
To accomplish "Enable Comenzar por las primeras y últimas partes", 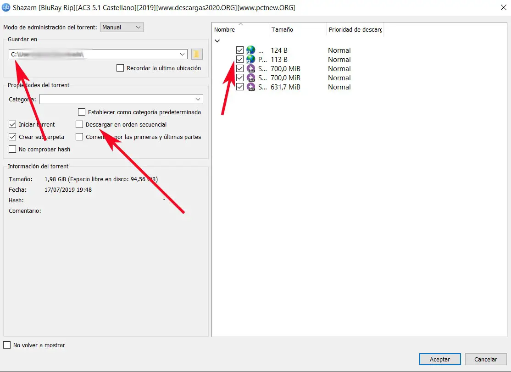I will pyautogui.click(x=79, y=137).
